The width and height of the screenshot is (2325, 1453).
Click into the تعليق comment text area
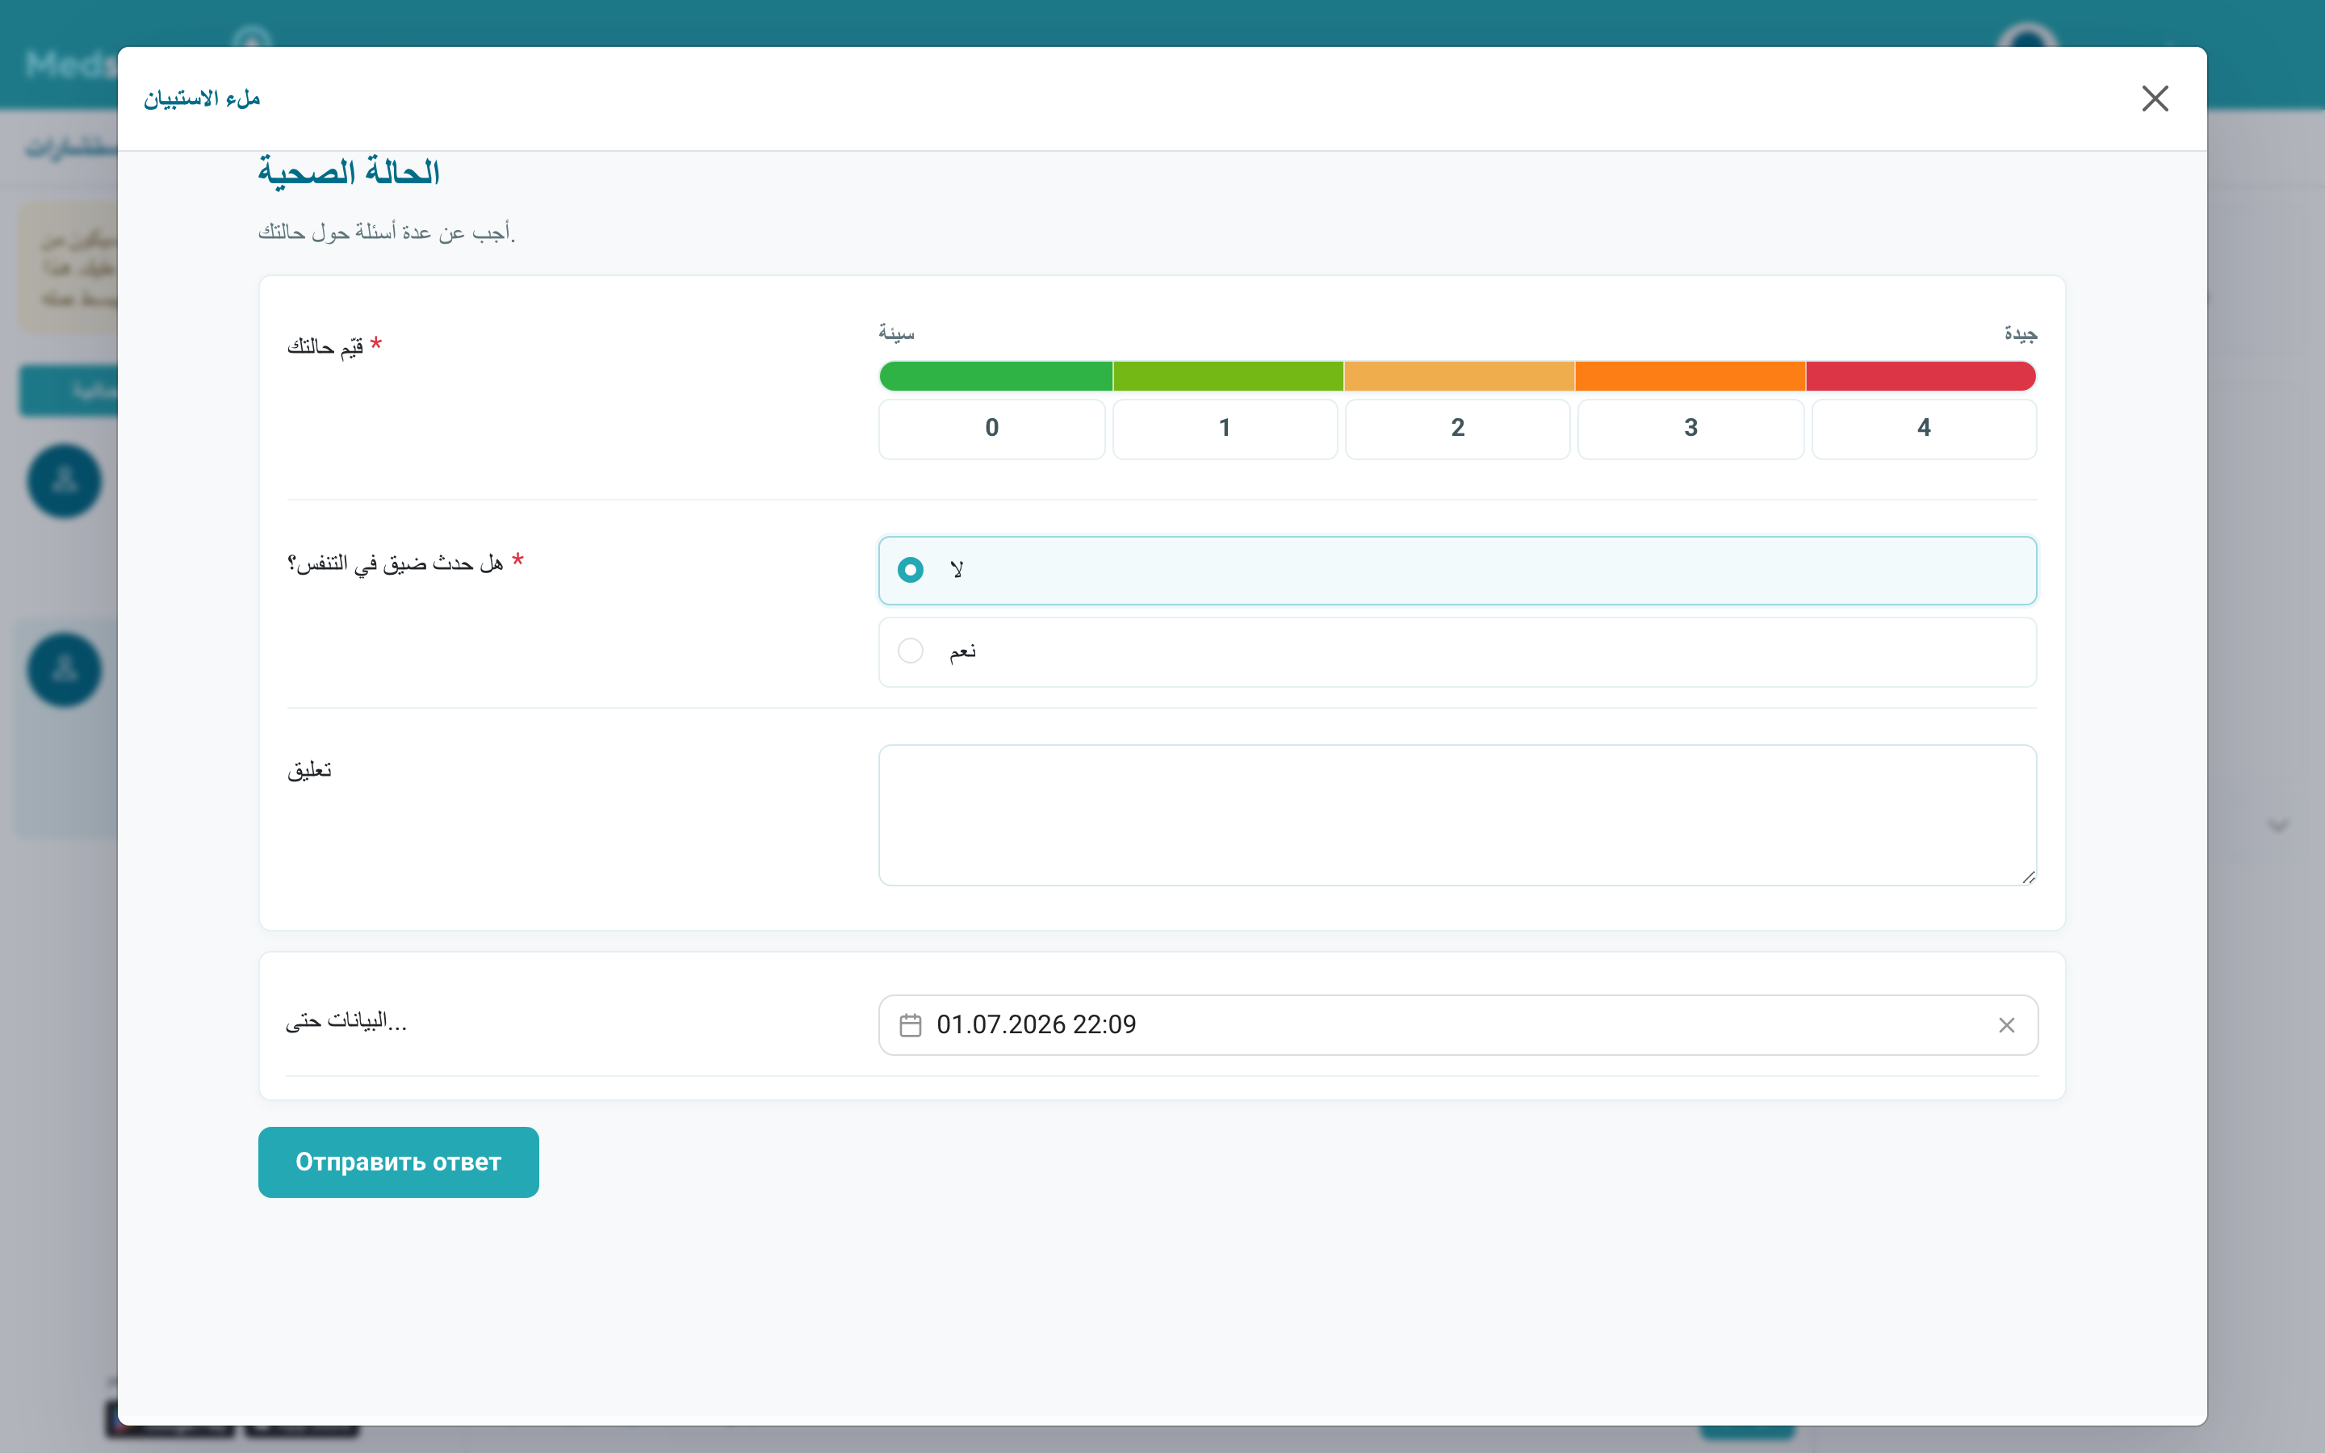pyautogui.click(x=1457, y=815)
